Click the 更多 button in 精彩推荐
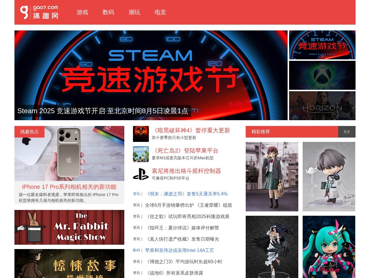 [347, 132]
